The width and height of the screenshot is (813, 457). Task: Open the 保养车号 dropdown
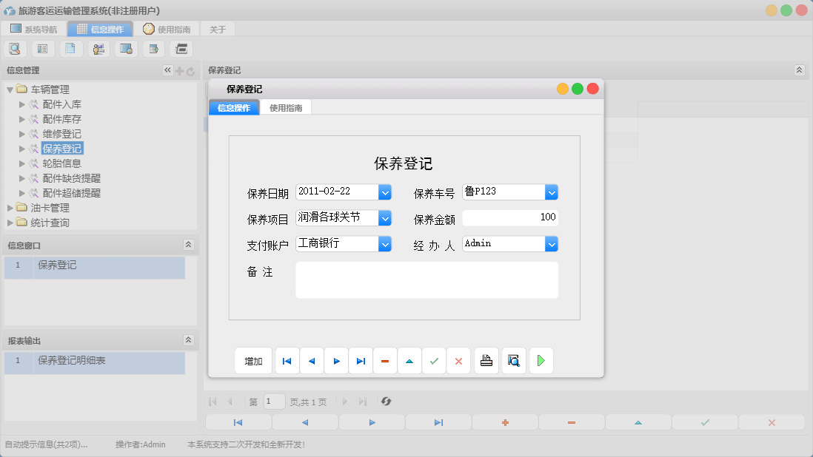(x=552, y=192)
